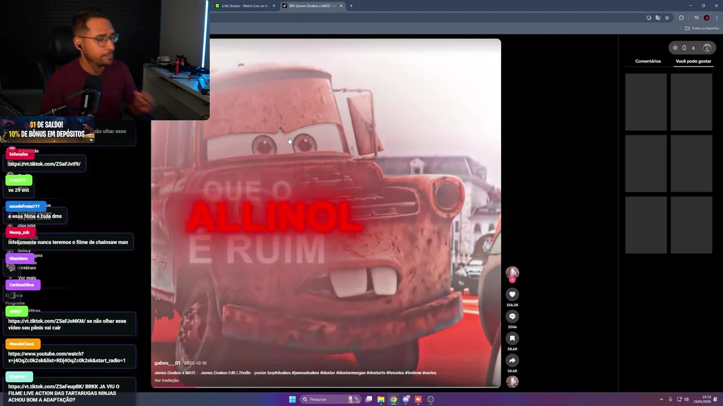
Task: Click the playing video to pause
Action: coord(326,213)
